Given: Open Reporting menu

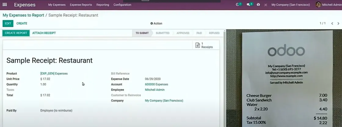Looking at the screenshot, I should coord(103,5).
